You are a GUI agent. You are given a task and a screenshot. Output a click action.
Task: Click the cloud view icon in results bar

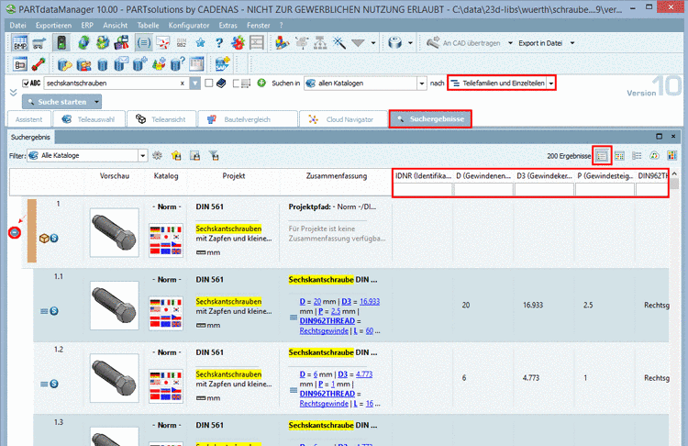(654, 155)
